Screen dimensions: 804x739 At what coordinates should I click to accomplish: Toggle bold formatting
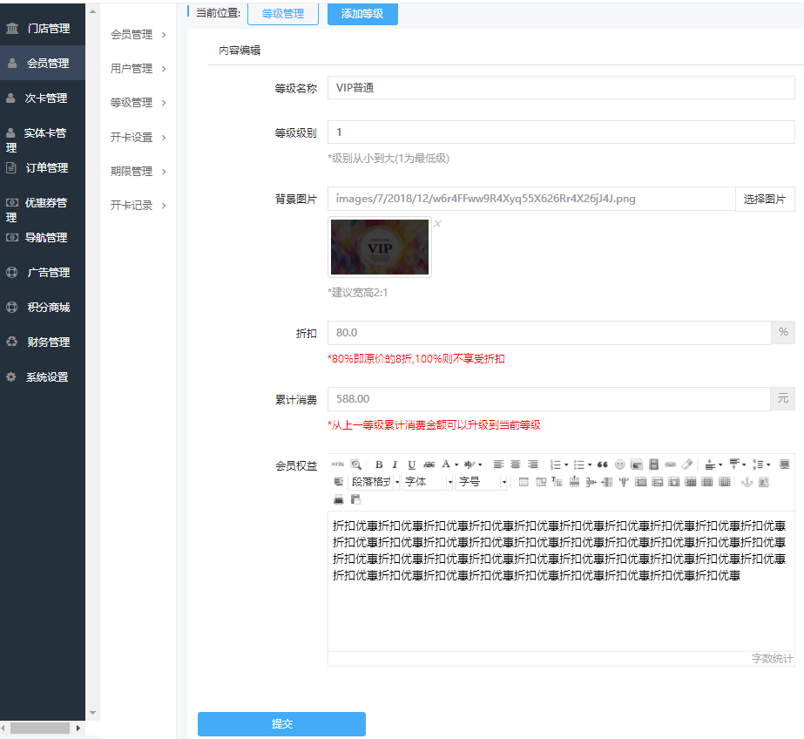(379, 464)
